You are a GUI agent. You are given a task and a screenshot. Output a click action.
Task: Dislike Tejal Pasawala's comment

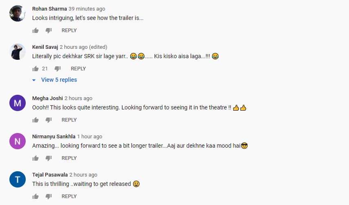pos(48,196)
